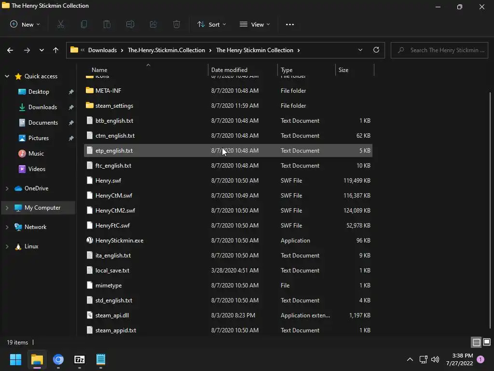Select the steam_settings folder row
This screenshot has height=371, width=494.
click(228, 106)
